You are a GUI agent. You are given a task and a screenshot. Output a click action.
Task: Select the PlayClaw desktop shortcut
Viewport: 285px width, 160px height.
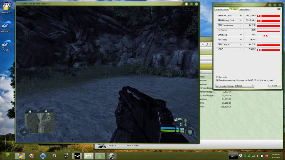coord(7,46)
